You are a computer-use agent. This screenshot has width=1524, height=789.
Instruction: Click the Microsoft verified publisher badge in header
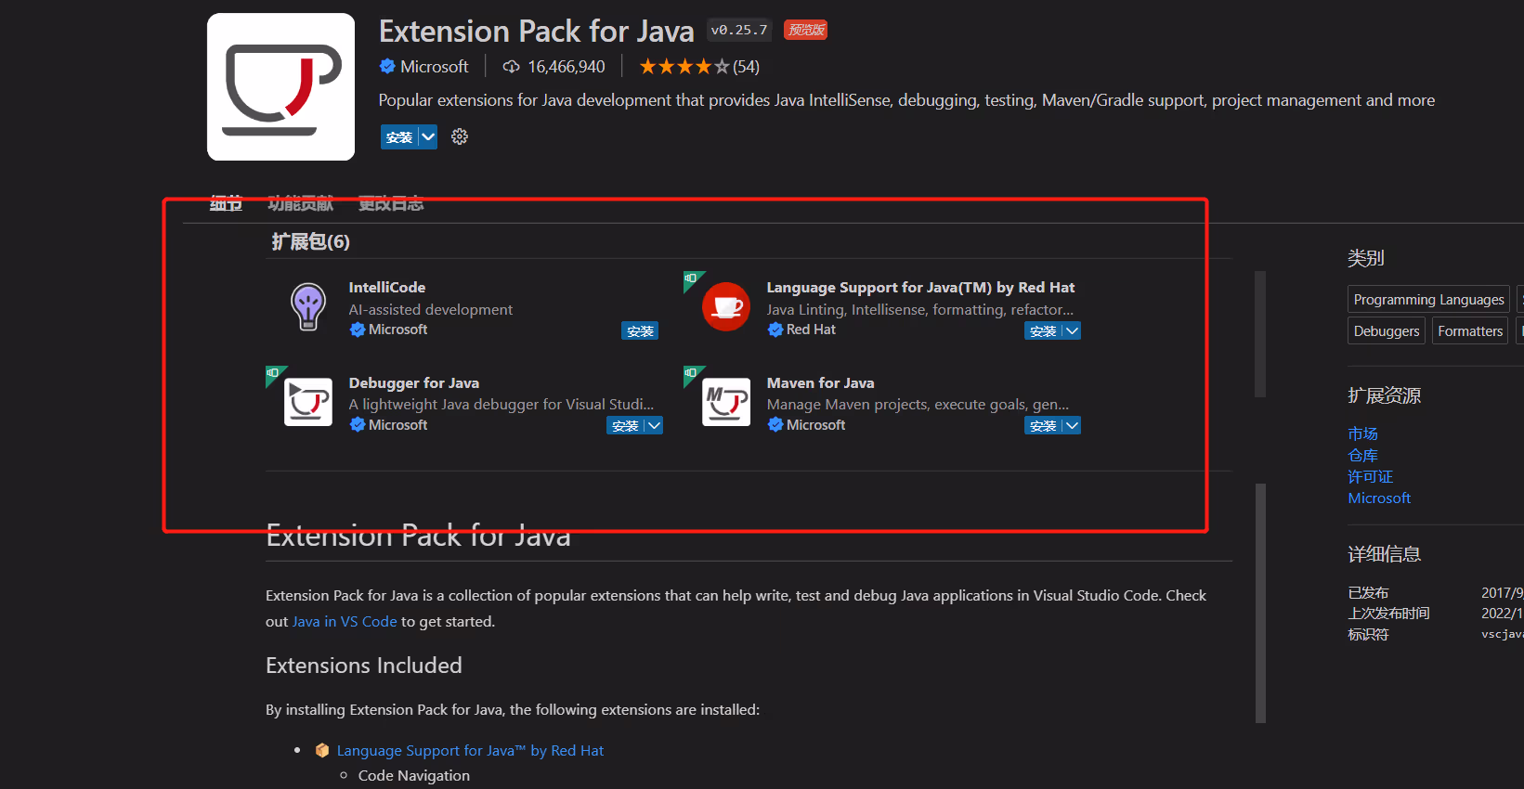pos(387,66)
